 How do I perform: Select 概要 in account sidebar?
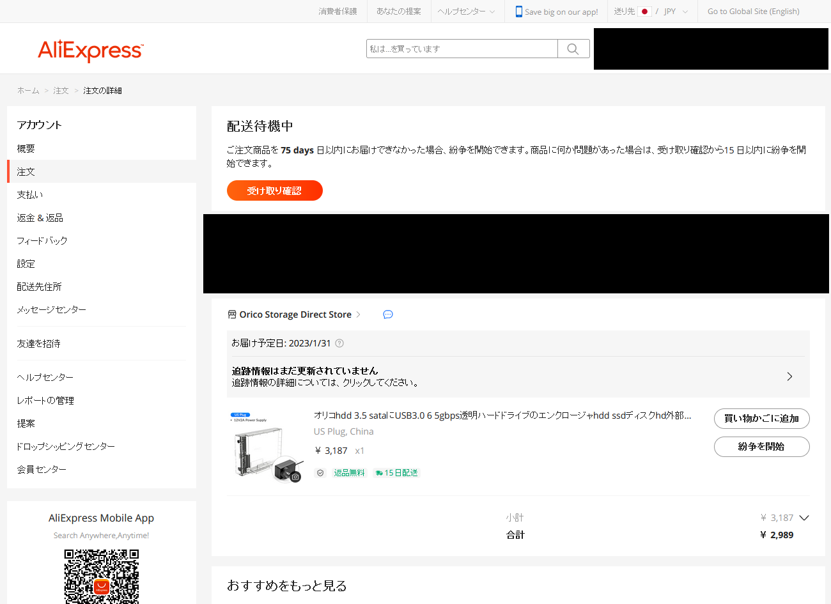pyautogui.click(x=102, y=148)
